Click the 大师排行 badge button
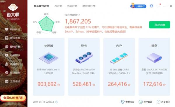 [138, 6]
